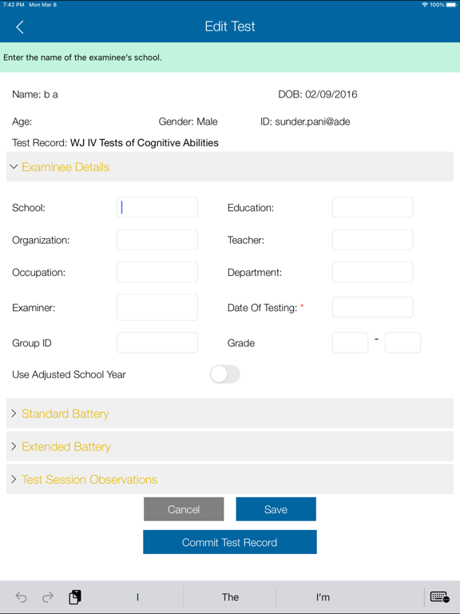
Task: Expand the Test Session Observations section
Action: click(x=230, y=480)
